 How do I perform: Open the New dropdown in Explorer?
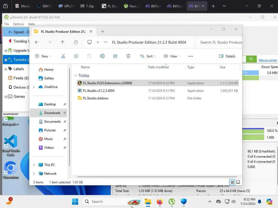click(43, 56)
